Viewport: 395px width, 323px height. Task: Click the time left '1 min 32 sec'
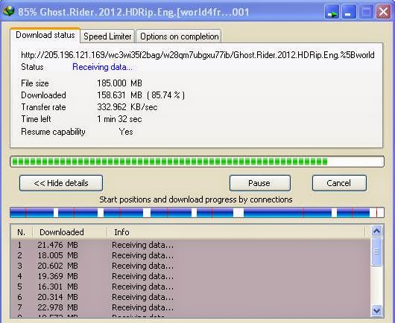point(119,119)
